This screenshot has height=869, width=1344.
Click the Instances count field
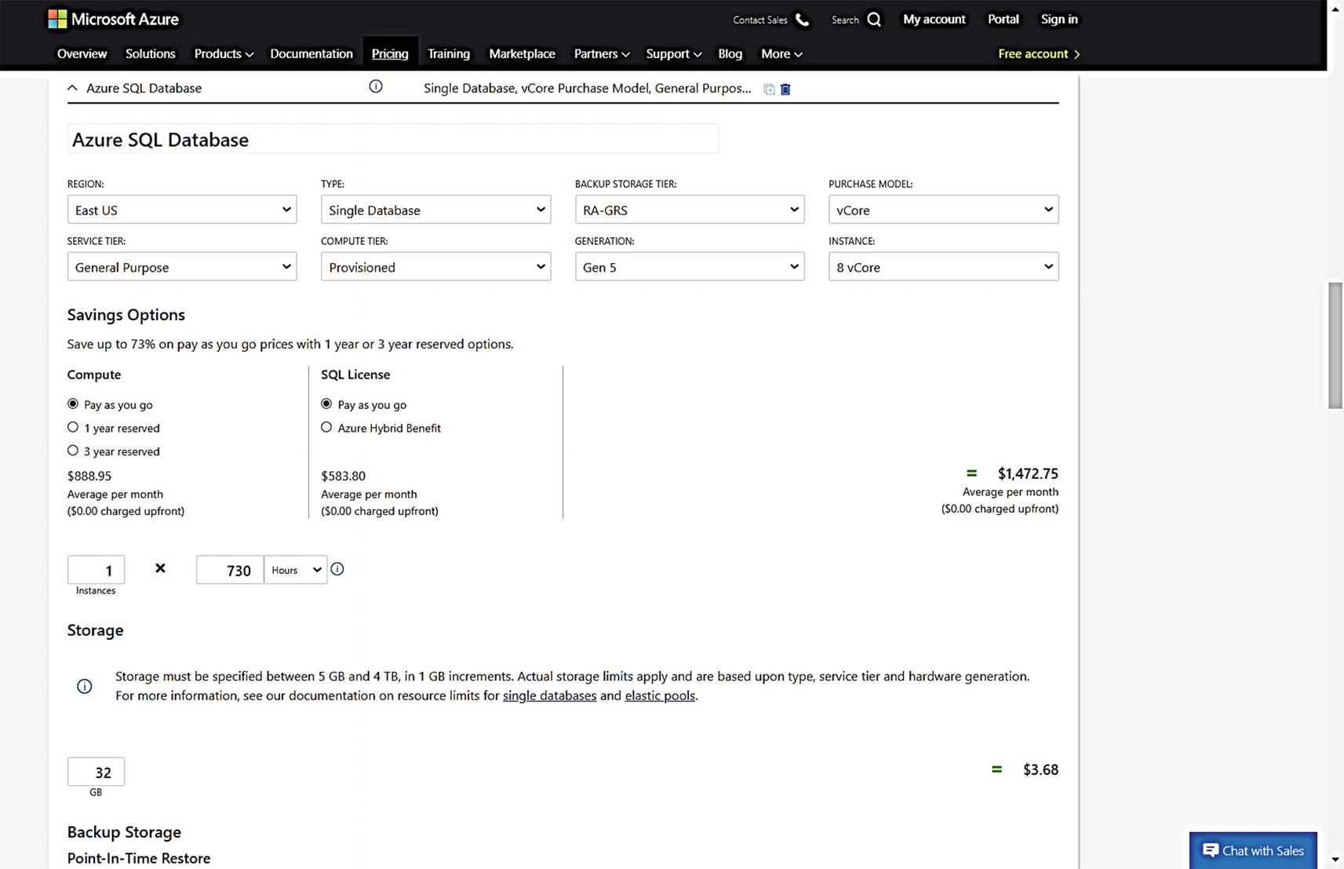tap(96, 570)
